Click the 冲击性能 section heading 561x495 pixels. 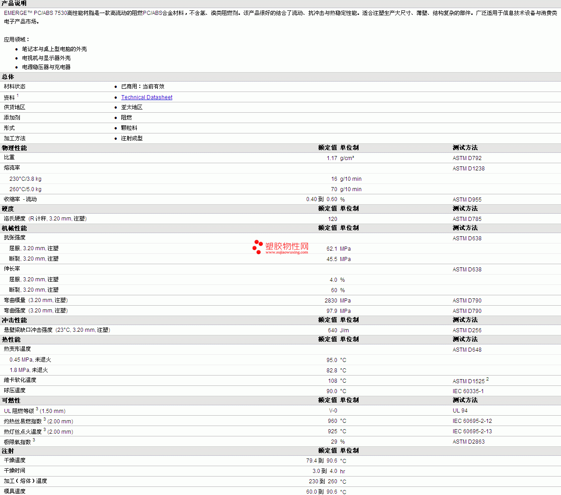[14, 321]
